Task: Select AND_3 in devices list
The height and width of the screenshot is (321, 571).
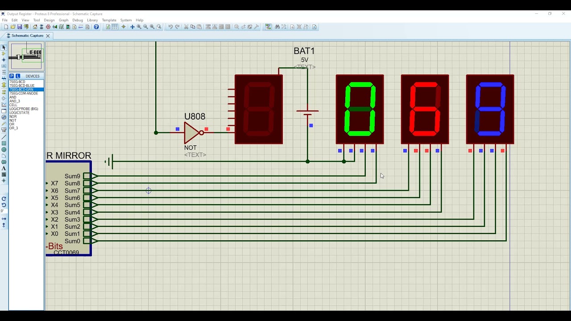Action: (26, 101)
